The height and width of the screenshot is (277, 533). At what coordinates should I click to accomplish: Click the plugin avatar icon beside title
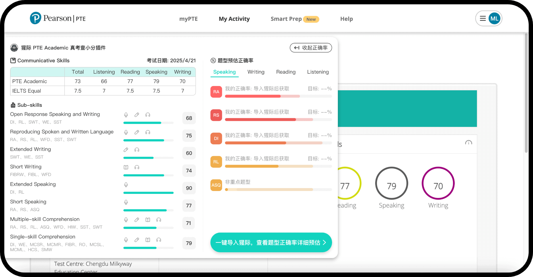(14, 48)
